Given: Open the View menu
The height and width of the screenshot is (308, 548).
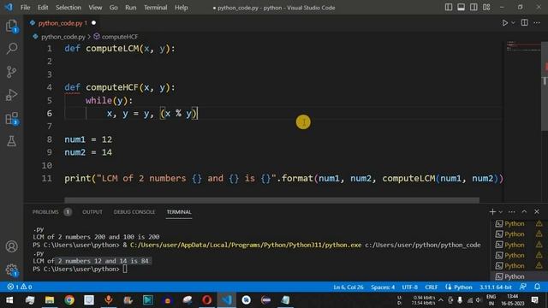Looking at the screenshot, I should 95,8.
